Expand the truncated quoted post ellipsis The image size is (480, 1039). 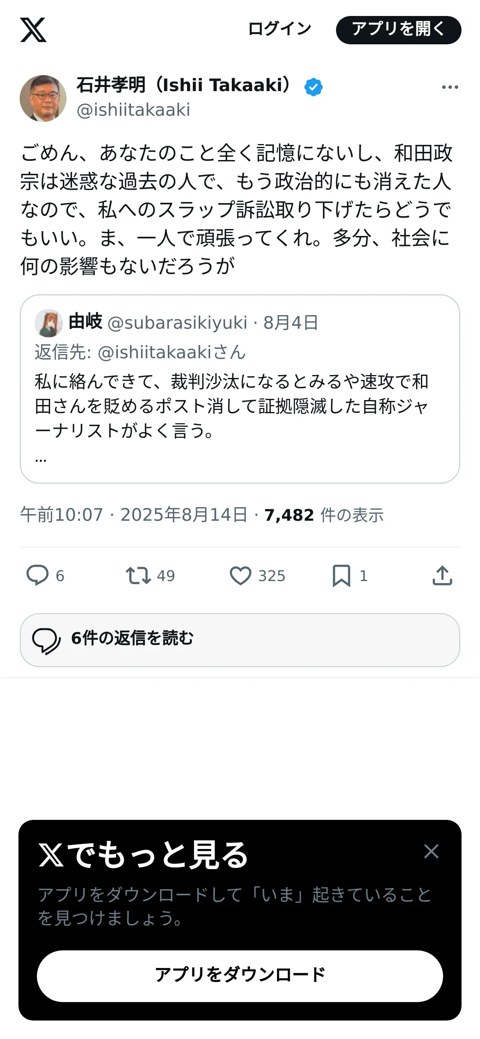click(x=41, y=460)
